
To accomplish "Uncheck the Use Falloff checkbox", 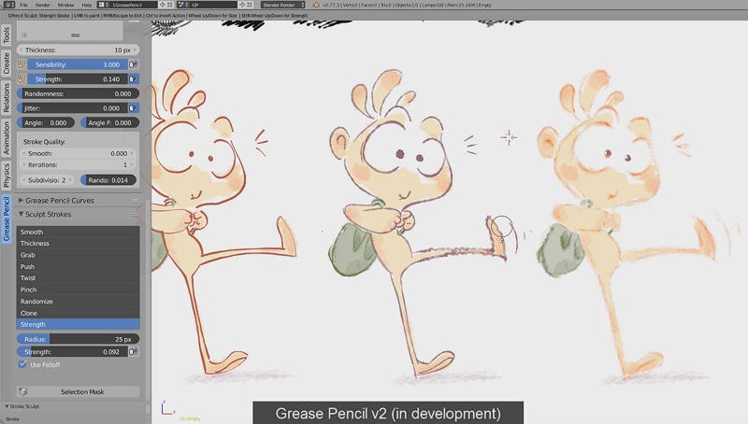I will point(22,364).
